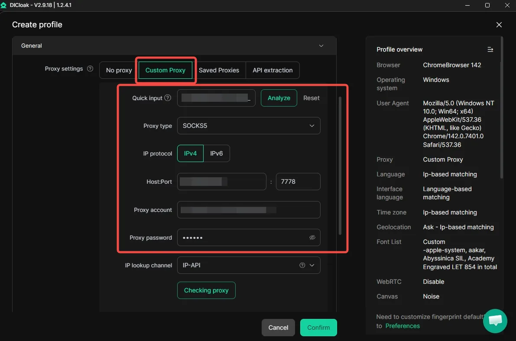Click the Proxy settings help icon
The width and height of the screenshot is (516, 341).
click(90, 69)
